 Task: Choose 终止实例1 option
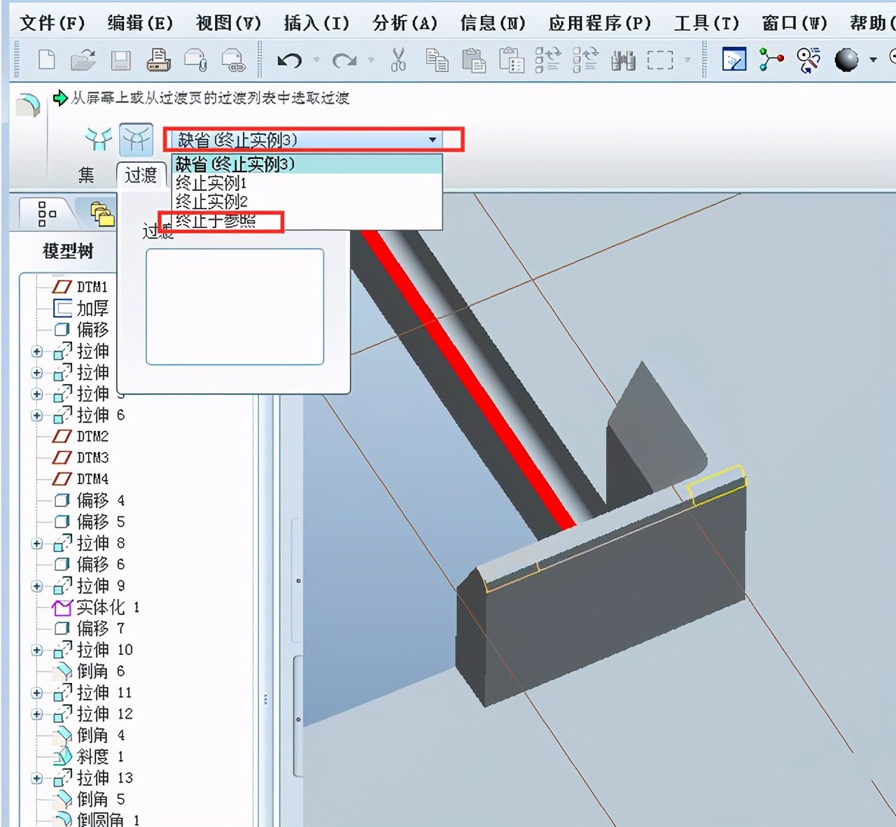[x=211, y=183]
